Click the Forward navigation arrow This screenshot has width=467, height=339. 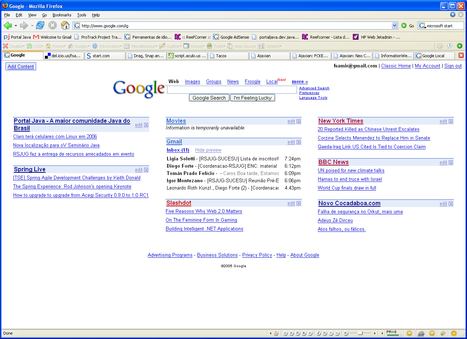coord(24,26)
